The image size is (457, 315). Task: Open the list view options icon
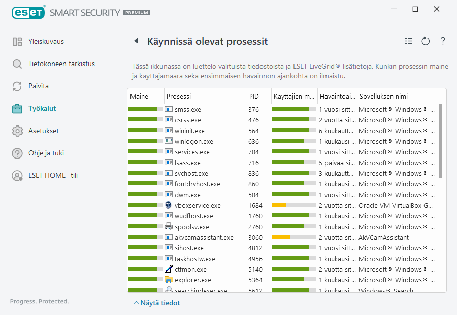409,41
